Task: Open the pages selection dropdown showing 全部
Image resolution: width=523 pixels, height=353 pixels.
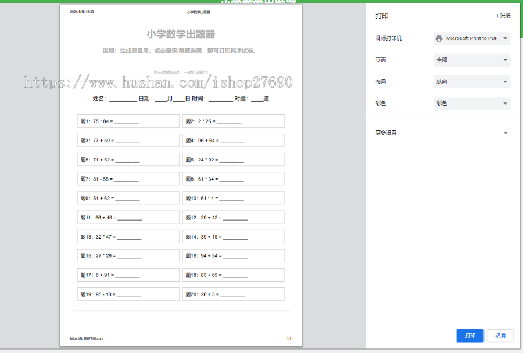Action: click(x=472, y=60)
